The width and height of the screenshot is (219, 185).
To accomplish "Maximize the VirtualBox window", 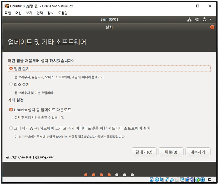I will [x=197, y=6].
